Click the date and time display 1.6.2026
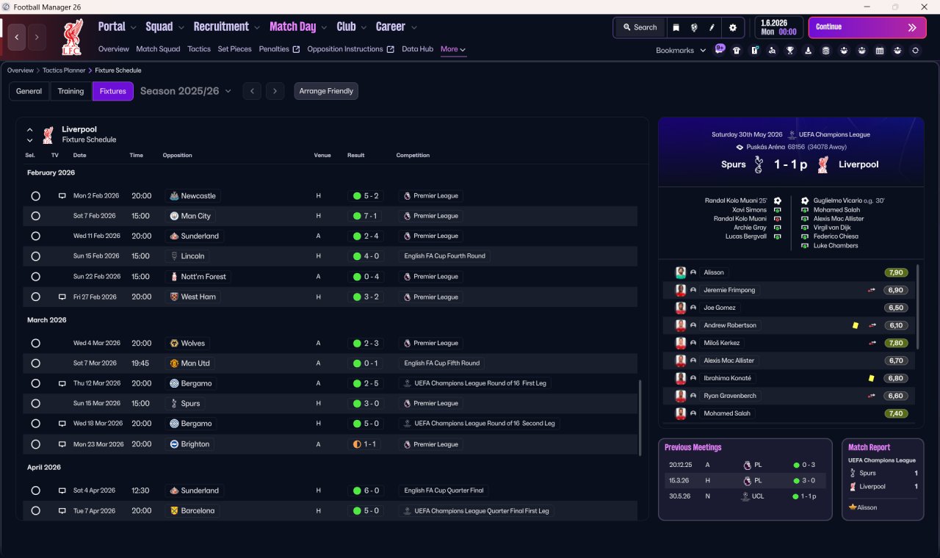 pyautogui.click(x=778, y=27)
